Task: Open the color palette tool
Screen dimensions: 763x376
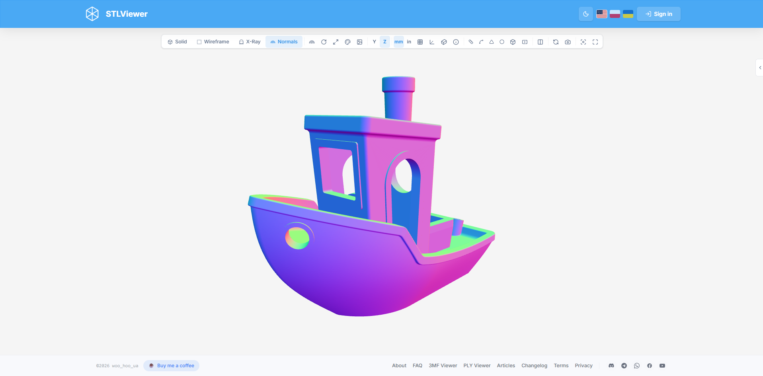Action: (x=347, y=42)
